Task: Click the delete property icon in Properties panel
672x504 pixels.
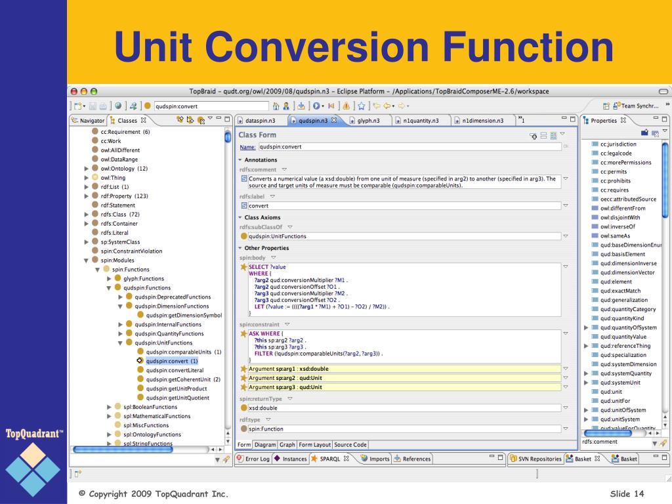Action: pyautogui.click(x=656, y=133)
